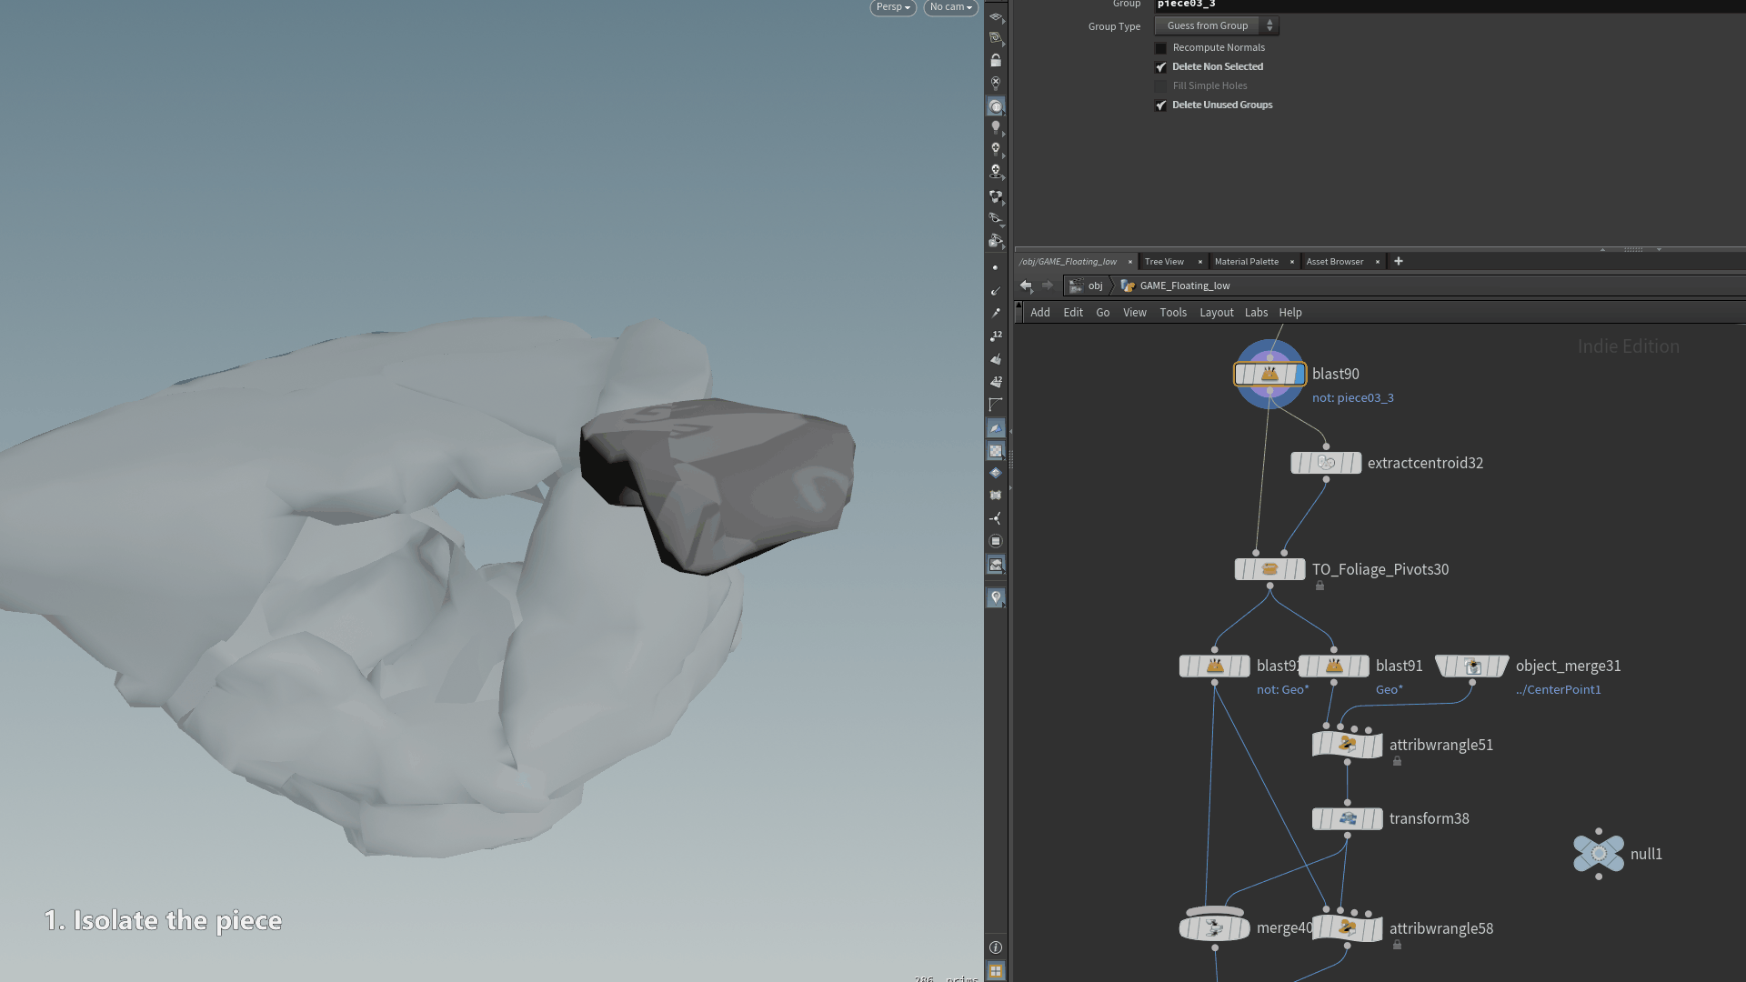Open the Persp view dropdown

[x=892, y=7]
